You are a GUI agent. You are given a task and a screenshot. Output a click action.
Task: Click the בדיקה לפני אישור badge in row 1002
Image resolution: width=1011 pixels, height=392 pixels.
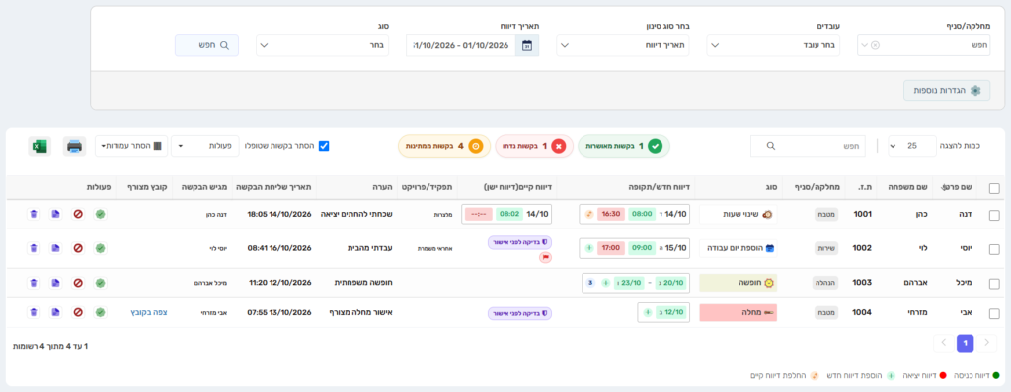pos(519,242)
